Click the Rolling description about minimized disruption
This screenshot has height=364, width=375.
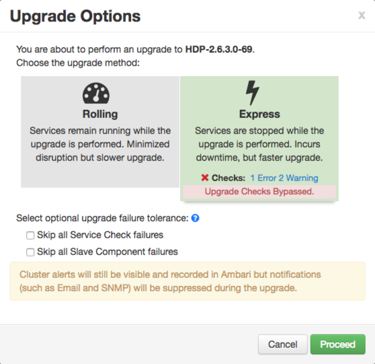coord(100,144)
